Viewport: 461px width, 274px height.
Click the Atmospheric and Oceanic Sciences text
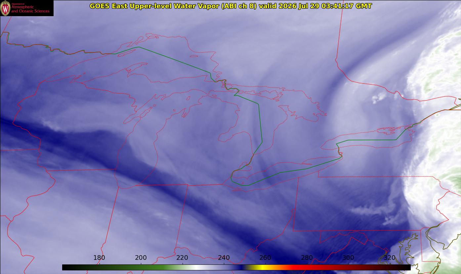tap(30, 9)
